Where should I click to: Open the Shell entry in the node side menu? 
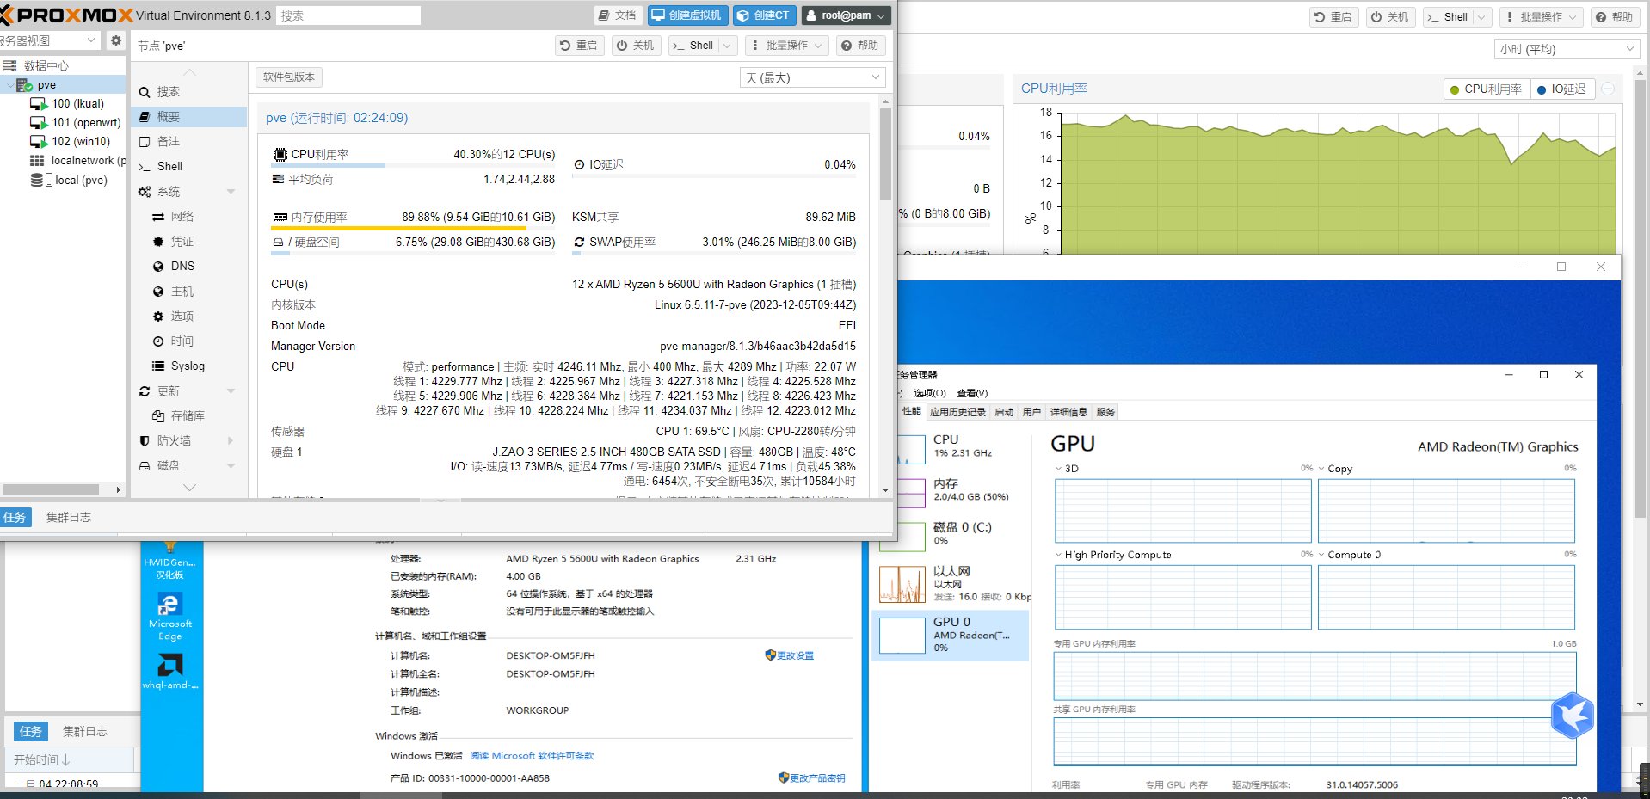(188, 167)
